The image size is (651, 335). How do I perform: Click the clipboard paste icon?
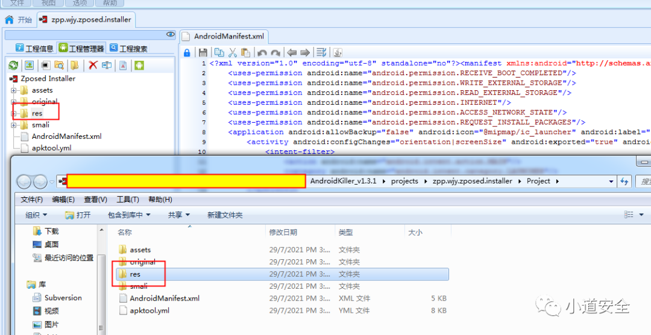click(x=246, y=52)
